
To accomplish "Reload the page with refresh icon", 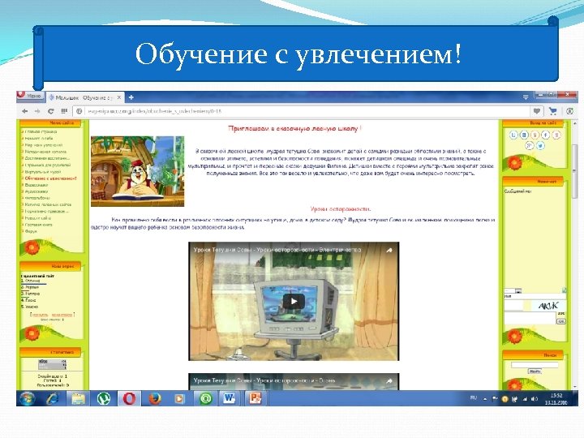I will point(51,111).
